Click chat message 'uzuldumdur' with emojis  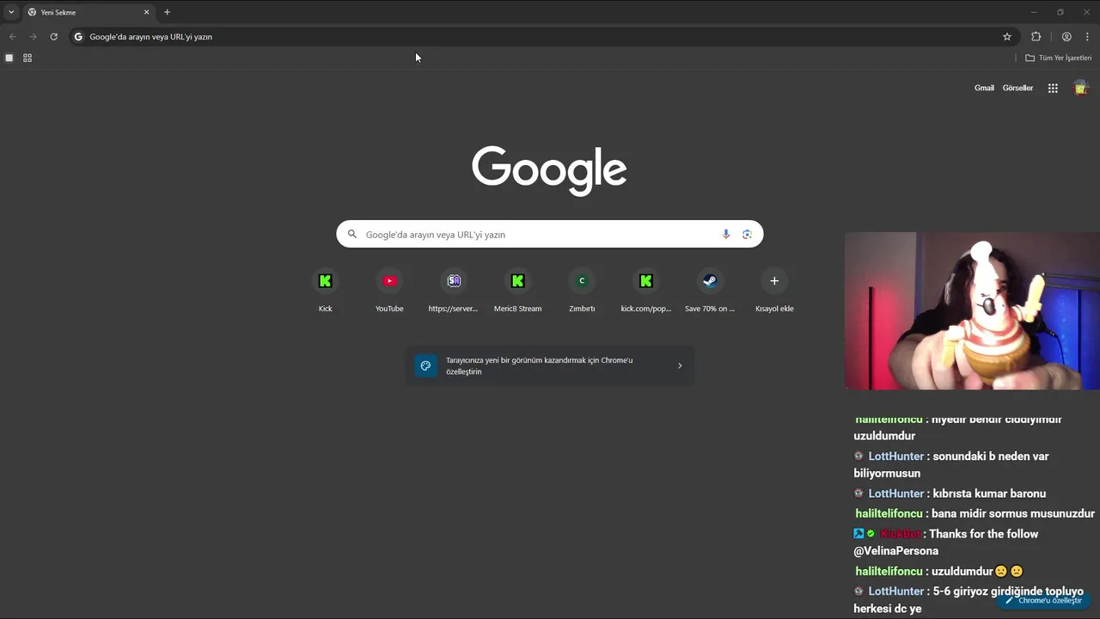point(978,571)
